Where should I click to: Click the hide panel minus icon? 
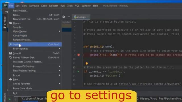pyautogui.click(x=69, y=17)
